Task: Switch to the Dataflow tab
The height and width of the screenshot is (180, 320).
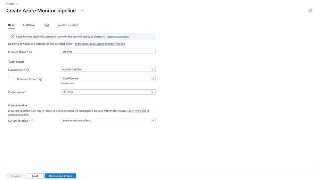Action: point(29,25)
